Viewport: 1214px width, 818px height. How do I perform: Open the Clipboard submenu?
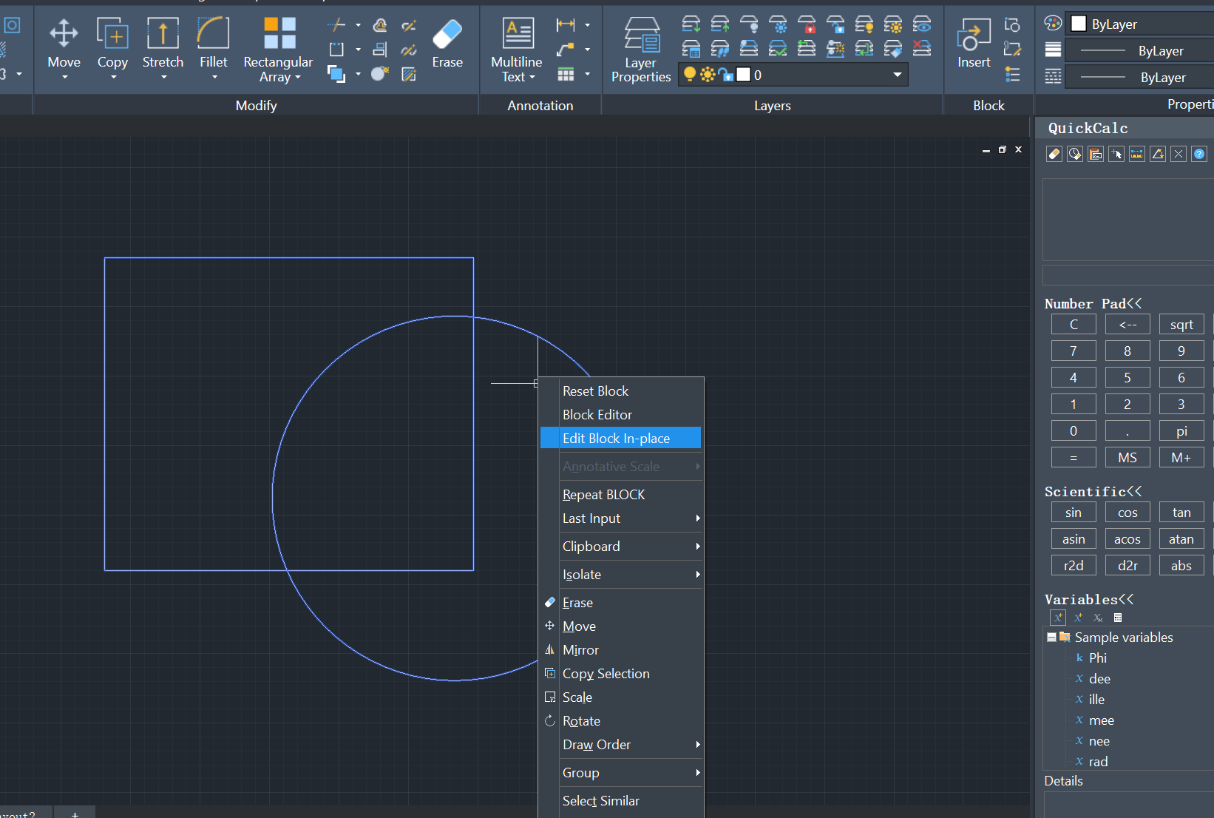(x=621, y=546)
